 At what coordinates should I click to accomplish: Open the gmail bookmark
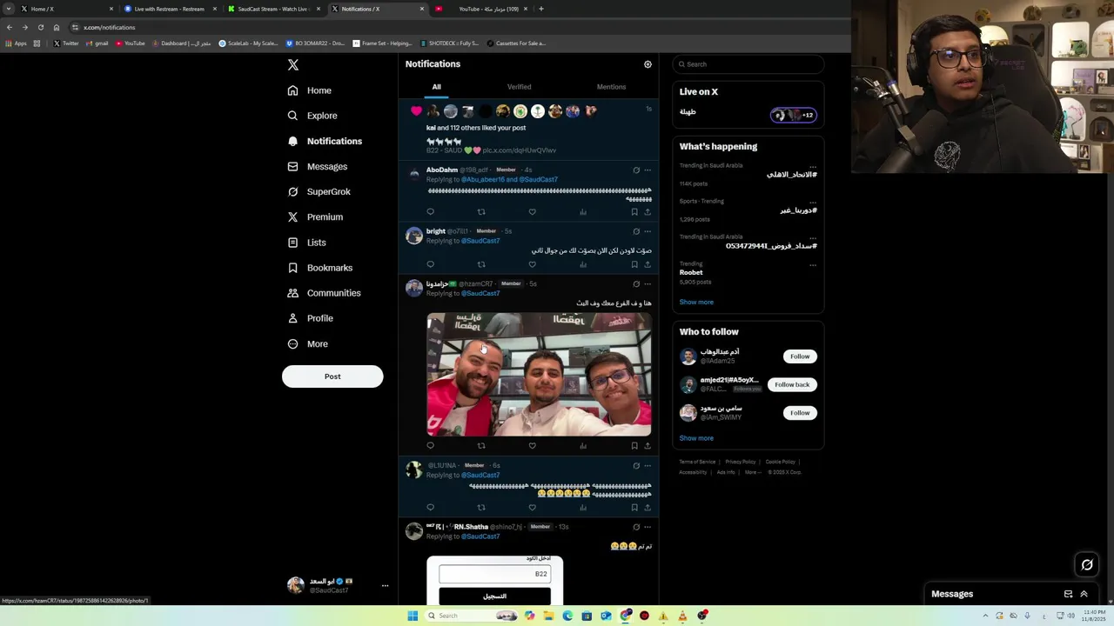(x=96, y=43)
